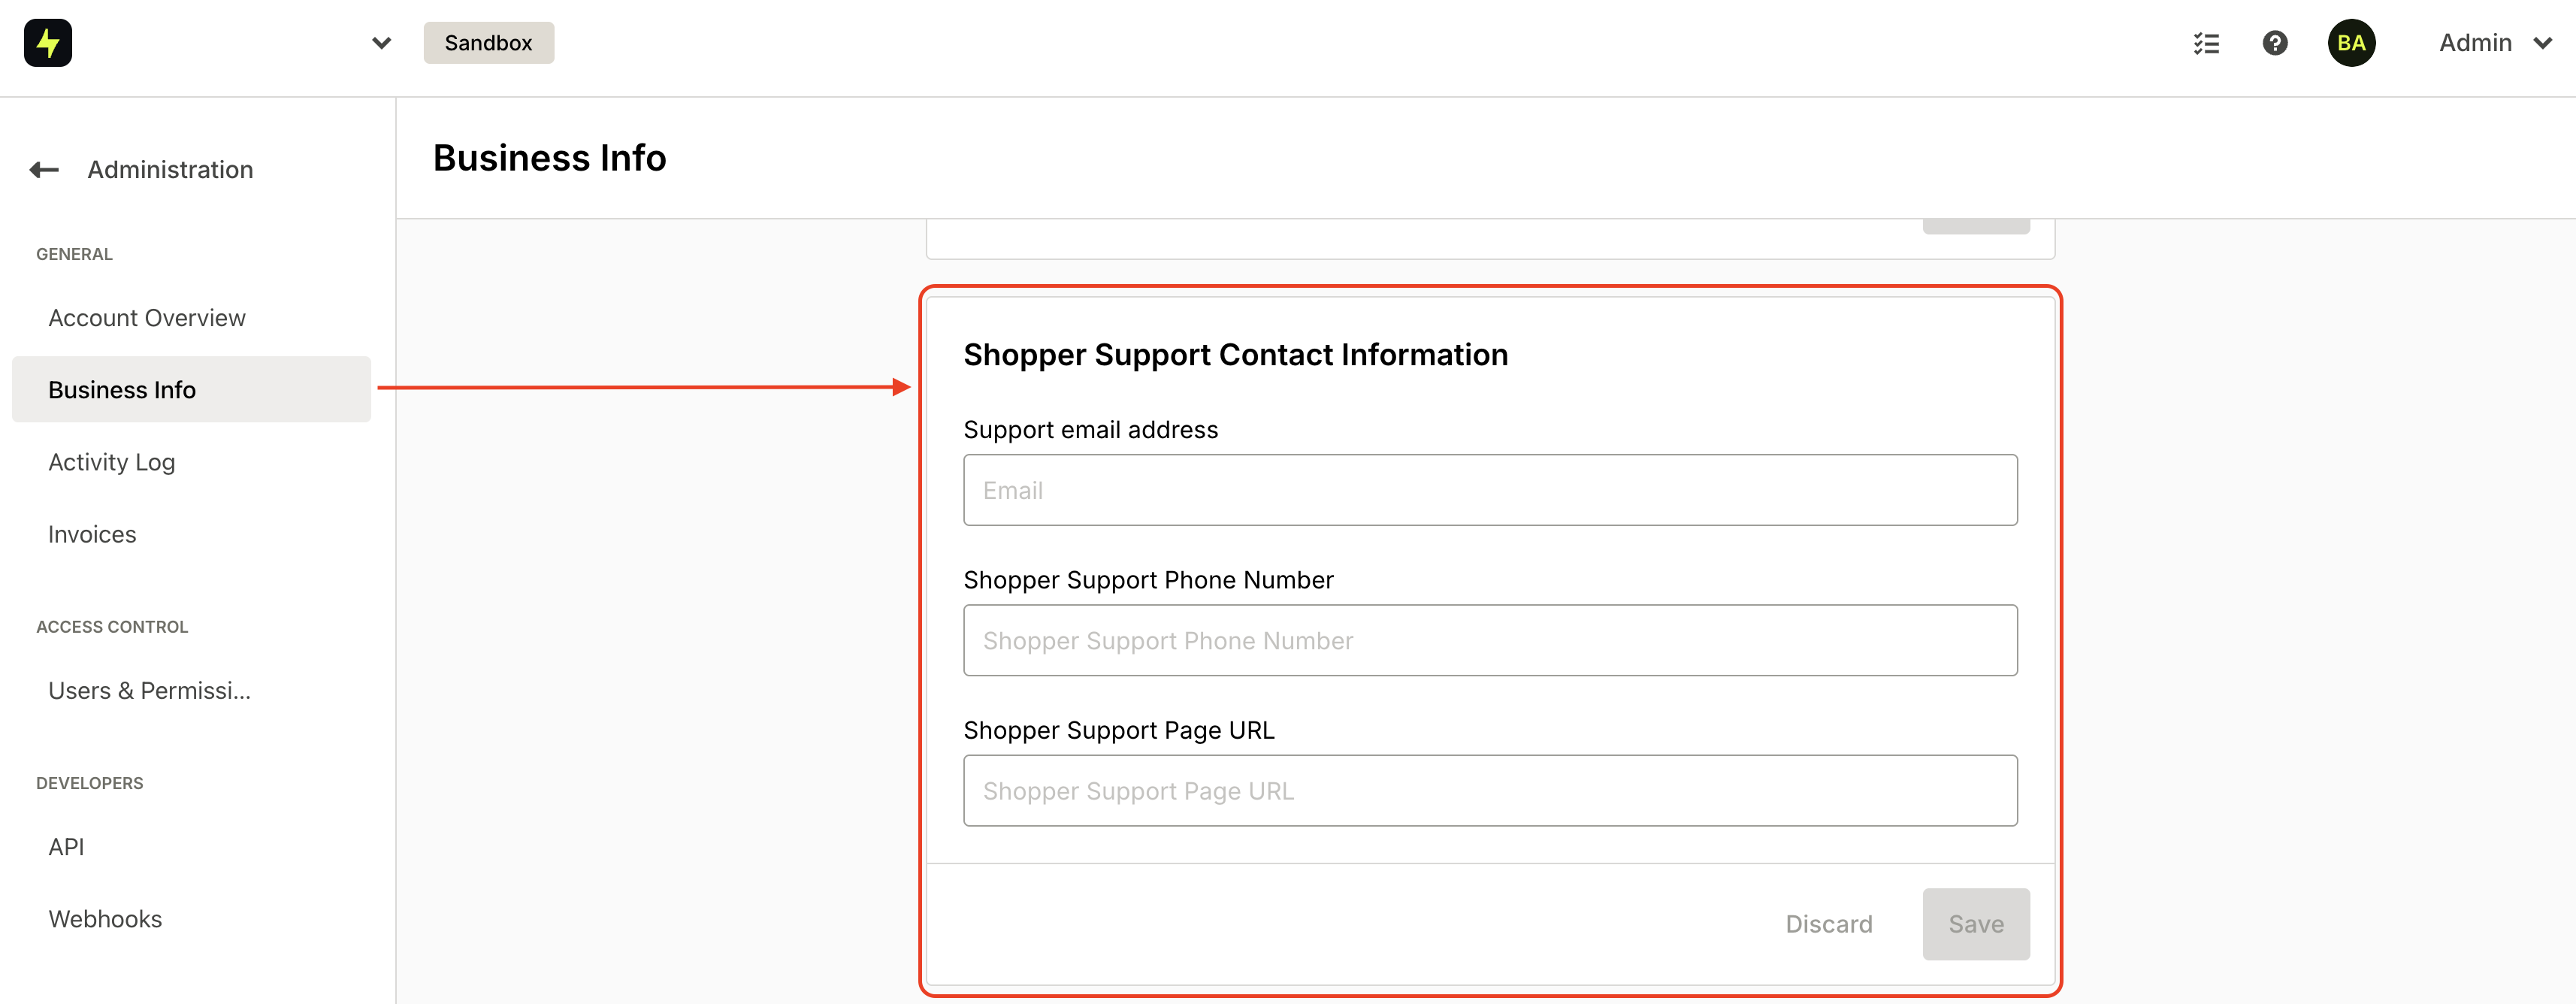Select Business Info sidebar item
The image size is (2576, 1004).
[x=191, y=390]
